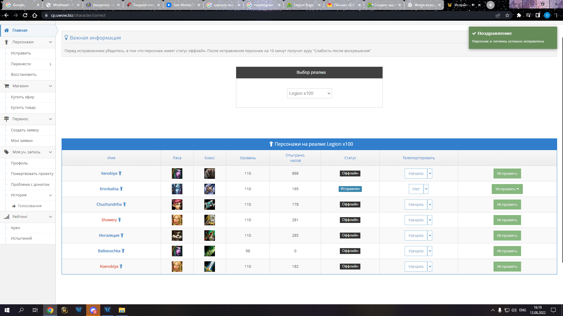Open the Ksenobiya character link
The height and width of the screenshot is (316, 563).
[x=109, y=267]
